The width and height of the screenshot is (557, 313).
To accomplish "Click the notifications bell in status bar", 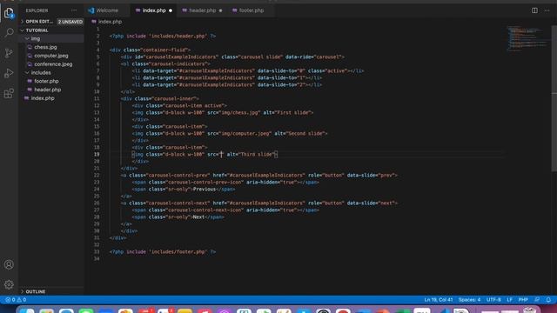I will (x=548, y=300).
